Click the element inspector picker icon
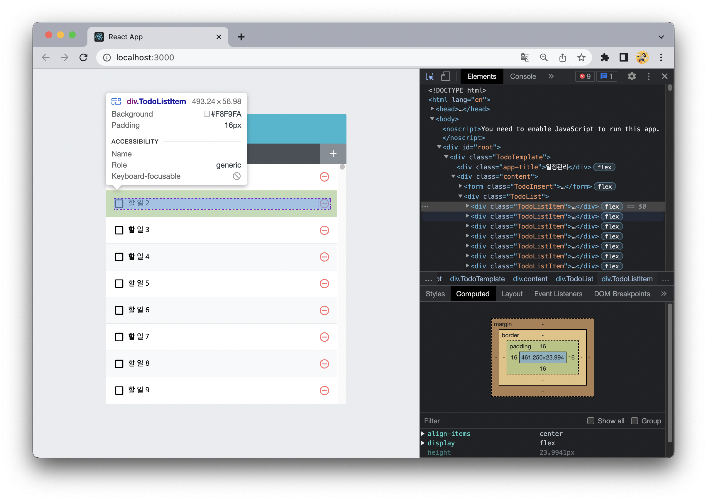The height and width of the screenshot is (501, 707). tap(430, 76)
